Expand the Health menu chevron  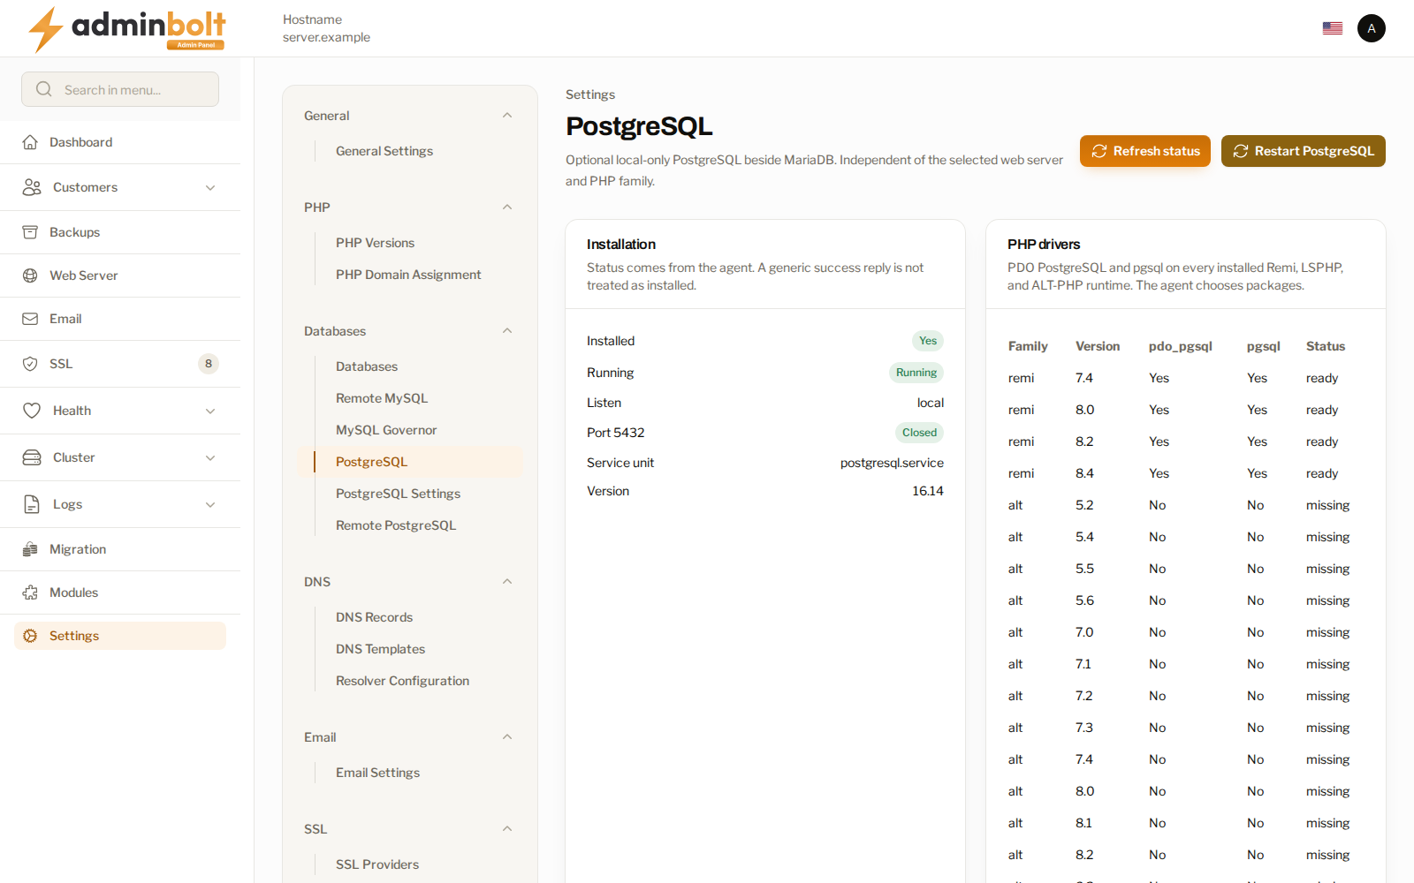[210, 411]
